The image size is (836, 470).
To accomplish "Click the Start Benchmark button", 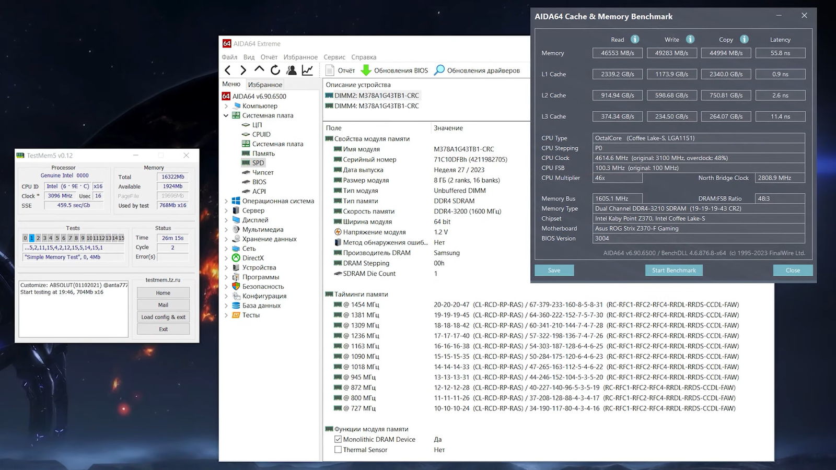I will click(674, 270).
